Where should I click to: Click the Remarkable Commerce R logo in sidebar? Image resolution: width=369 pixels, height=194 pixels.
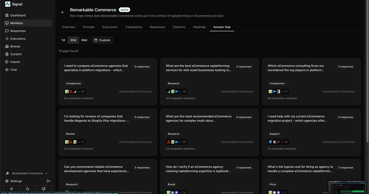pyautogui.click(x=7, y=173)
